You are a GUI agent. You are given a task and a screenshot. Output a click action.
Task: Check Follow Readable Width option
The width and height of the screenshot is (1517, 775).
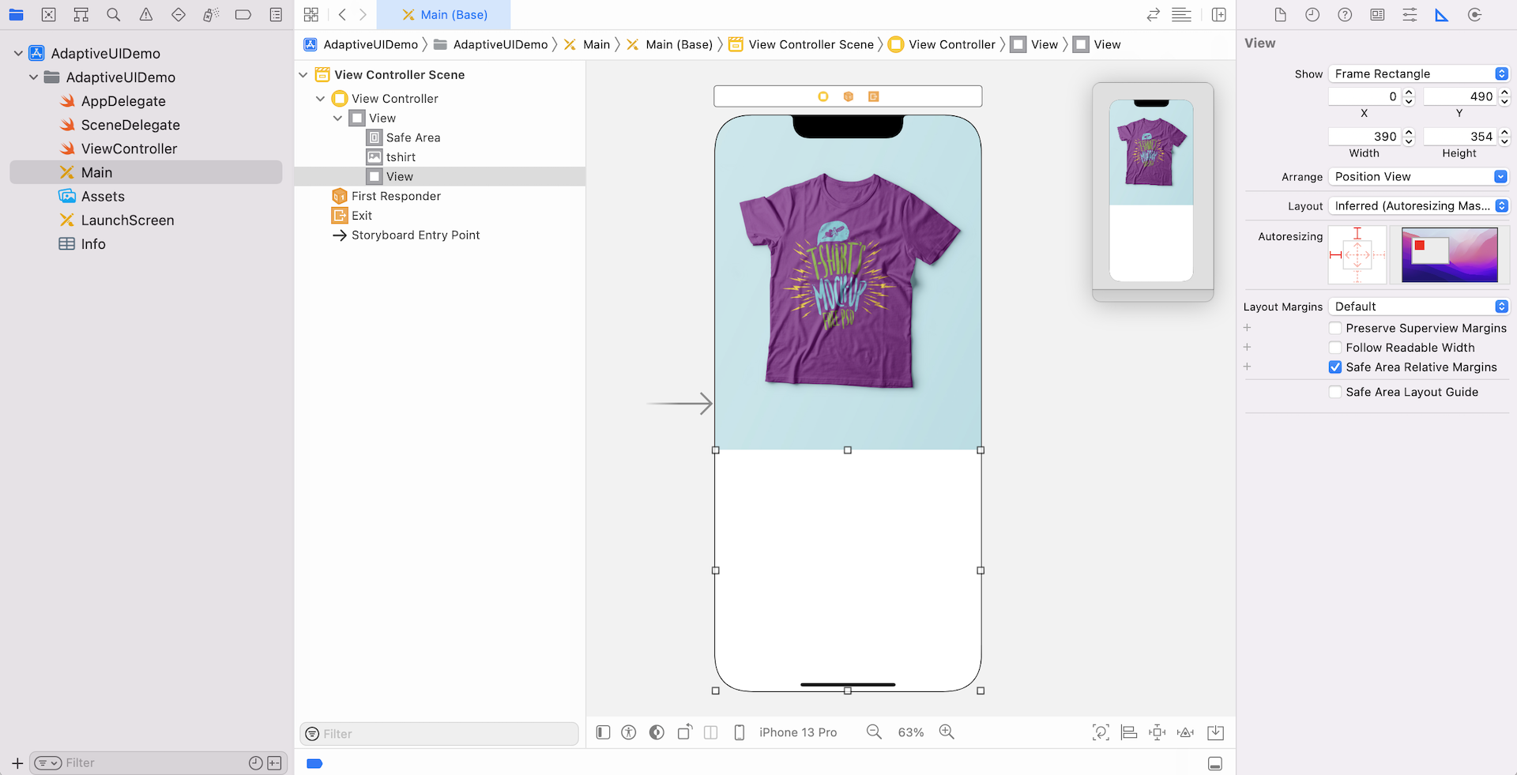(1335, 348)
